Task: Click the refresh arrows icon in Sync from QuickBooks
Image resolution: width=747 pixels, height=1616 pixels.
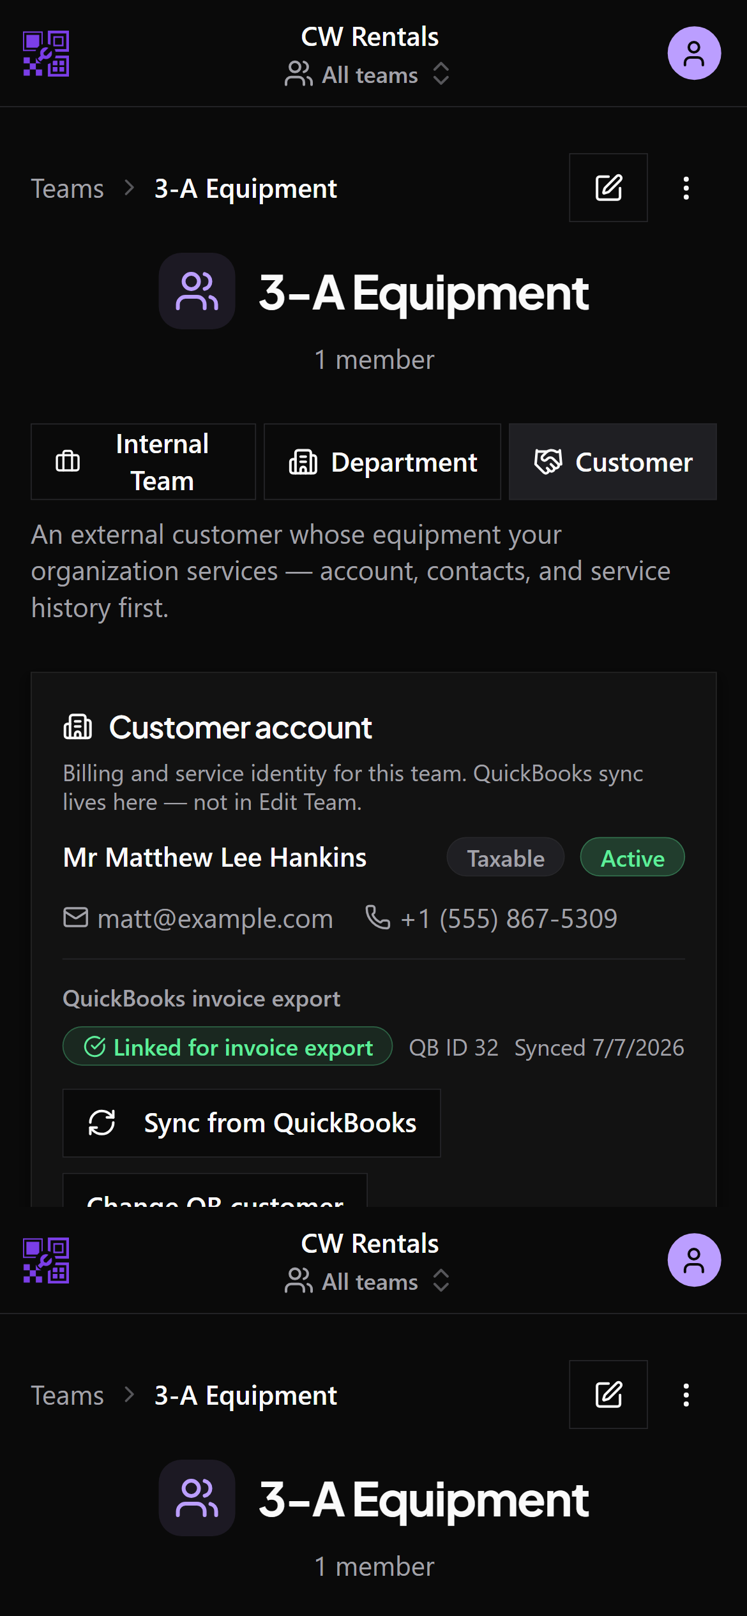Action: point(102,1123)
